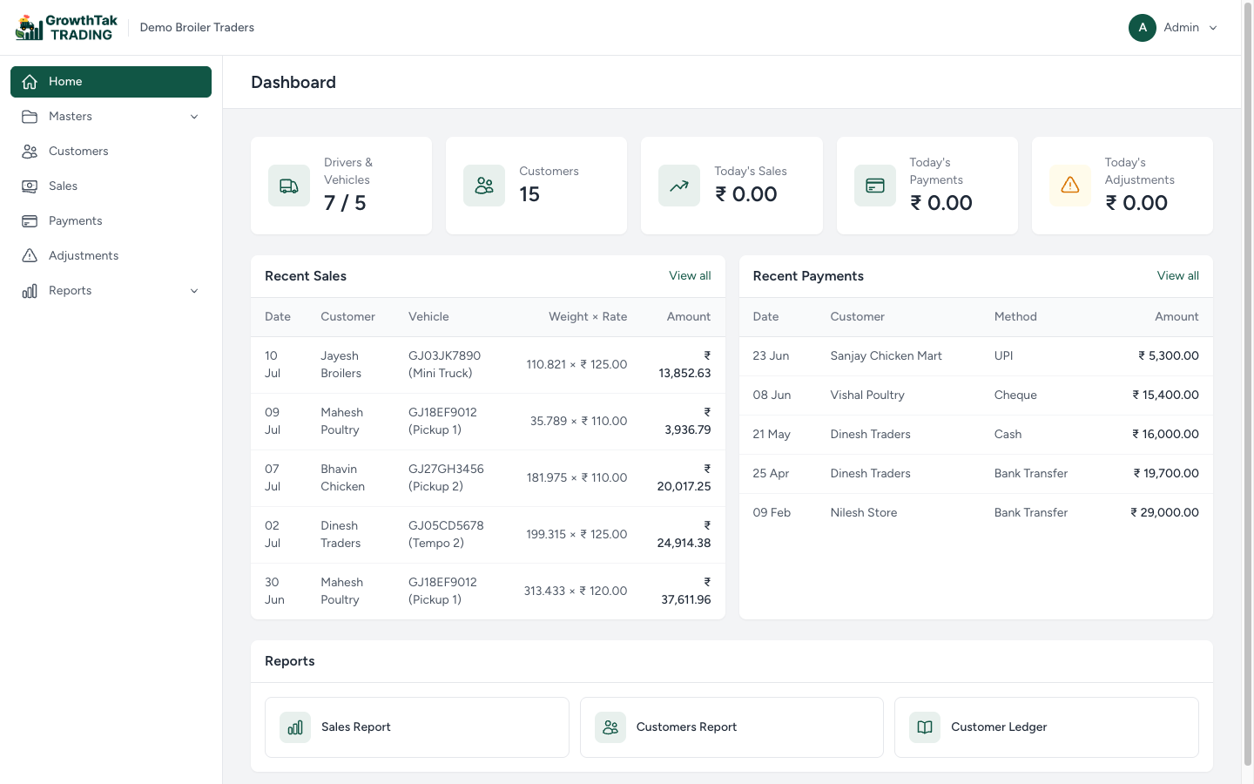Click the Home house icon in sidebar
Screen dimensions: 1254x784
tap(30, 82)
